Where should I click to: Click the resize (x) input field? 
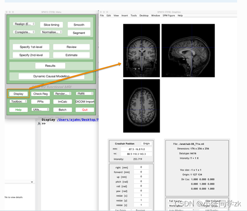(141, 195)
